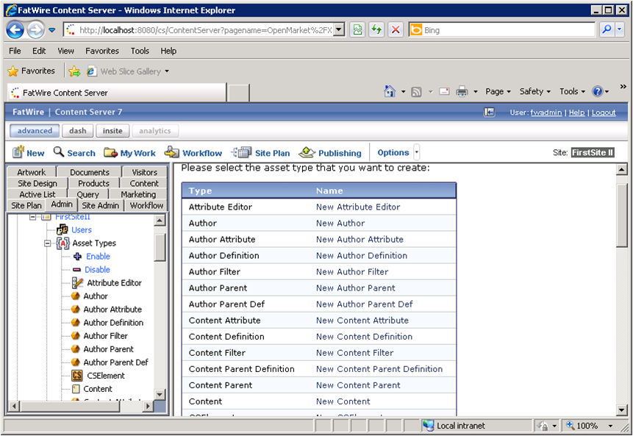This screenshot has height=436, width=633.
Task: Switch to the insite interface tab
Action: click(x=112, y=131)
